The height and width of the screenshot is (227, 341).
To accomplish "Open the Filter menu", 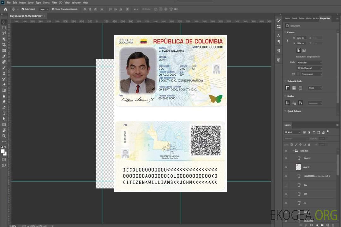I will (x=54, y=3).
